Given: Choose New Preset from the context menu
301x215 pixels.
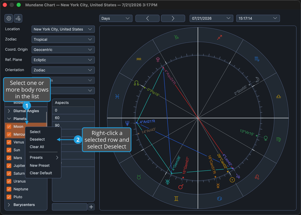Looking at the screenshot, I should 43,165.
